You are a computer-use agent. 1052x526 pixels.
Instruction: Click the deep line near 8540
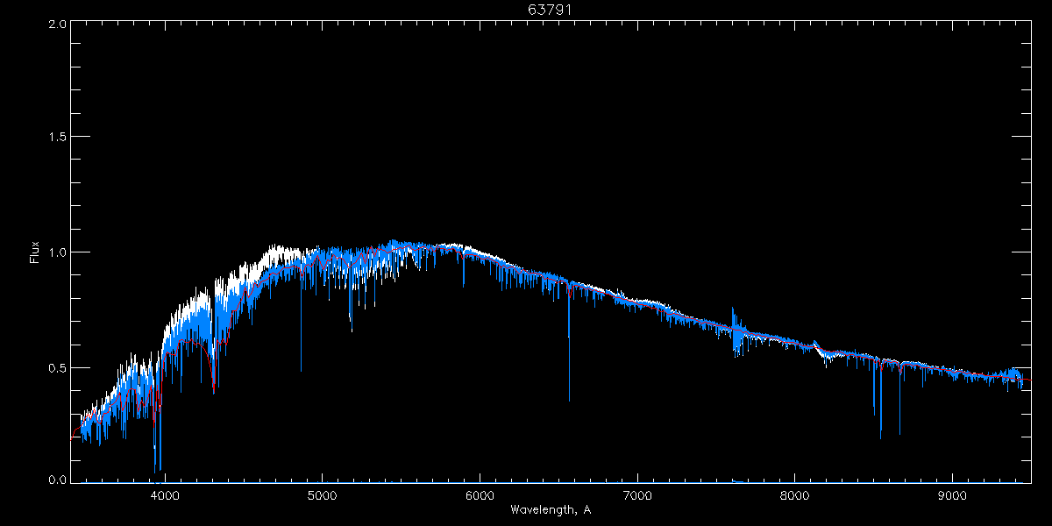click(x=880, y=399)
